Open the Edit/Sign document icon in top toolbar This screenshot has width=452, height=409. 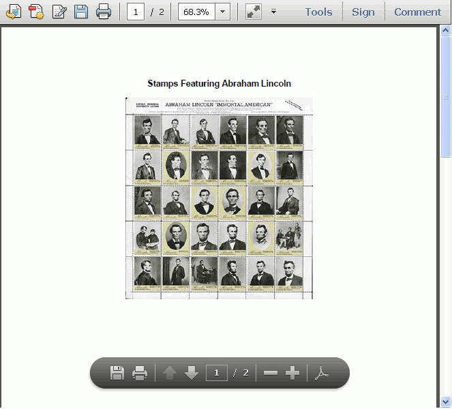pos(59,12)
